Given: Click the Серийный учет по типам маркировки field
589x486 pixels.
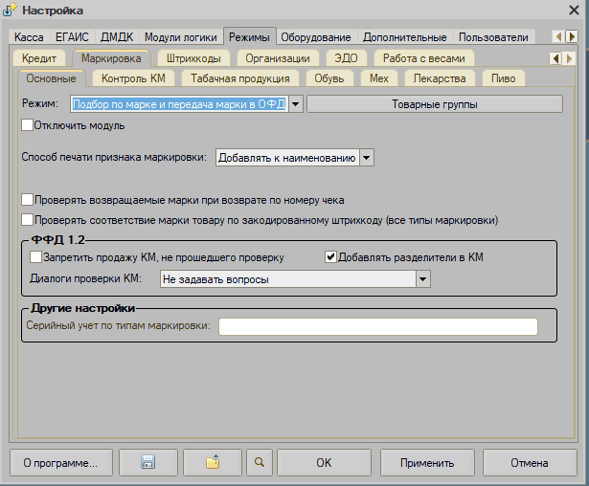Looking at the screenshot, I should [x=378, y=327].
